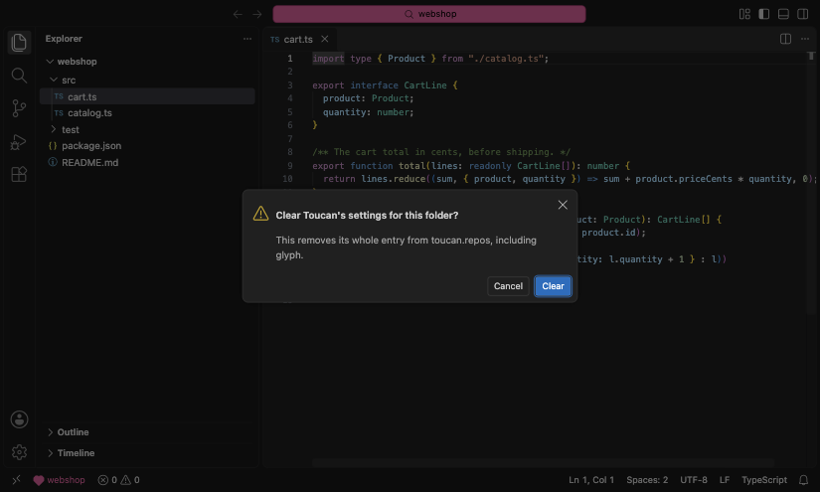Viewport: 820px width, 492px height.
Task: Close the cart.ts tab
Action: click(x=325, y=39)
